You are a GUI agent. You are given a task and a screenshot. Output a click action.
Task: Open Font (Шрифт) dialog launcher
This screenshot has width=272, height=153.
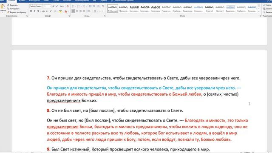(x=69, y=16)
